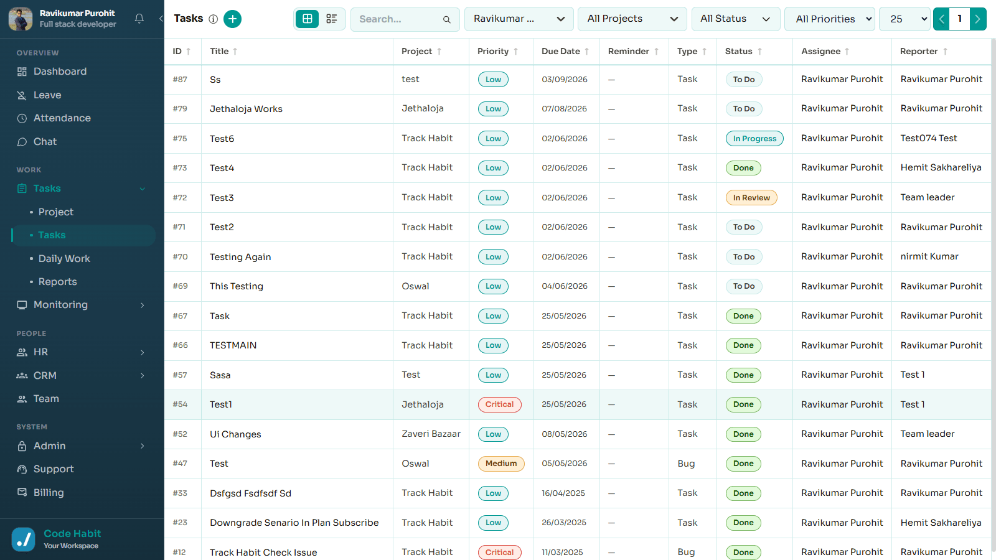996x560 pixels.
Task: Collapse the sidebar with the arrow icon
Action: click(161, 19)
